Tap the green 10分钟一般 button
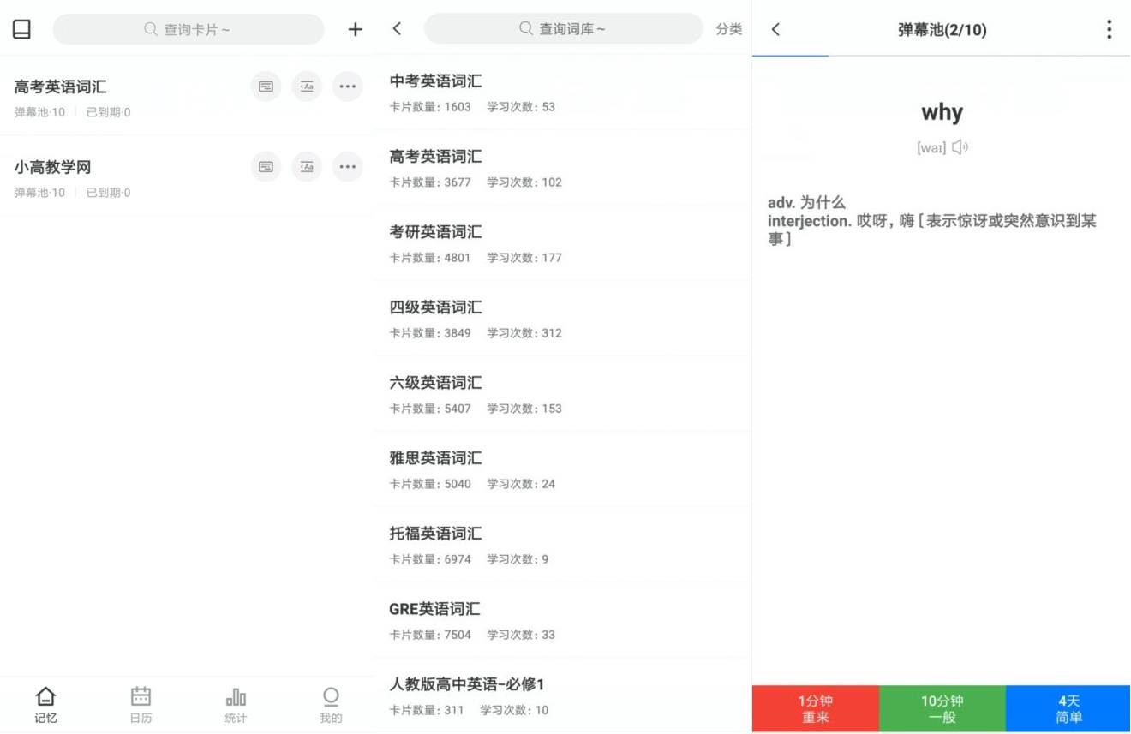The width and height of the screenshot is (1131, 734). pos(941,708)
